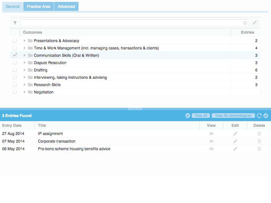Screen dimensions: 271x203
Task: Click the Entries column header
Action: 246,32
